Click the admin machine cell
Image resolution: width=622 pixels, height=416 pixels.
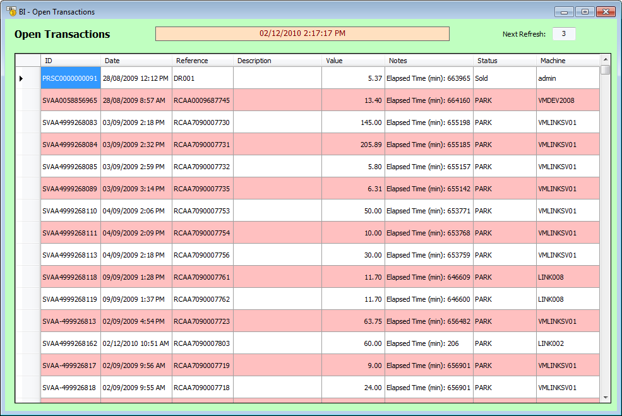[568, 78]
